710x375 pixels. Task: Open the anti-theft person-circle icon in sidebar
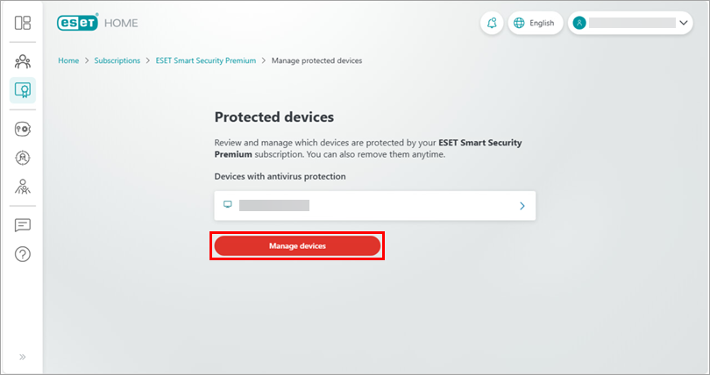point(23,158)
